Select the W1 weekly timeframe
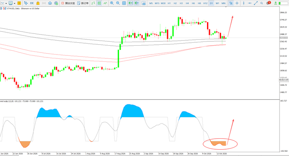 click(x=217, y=3)
